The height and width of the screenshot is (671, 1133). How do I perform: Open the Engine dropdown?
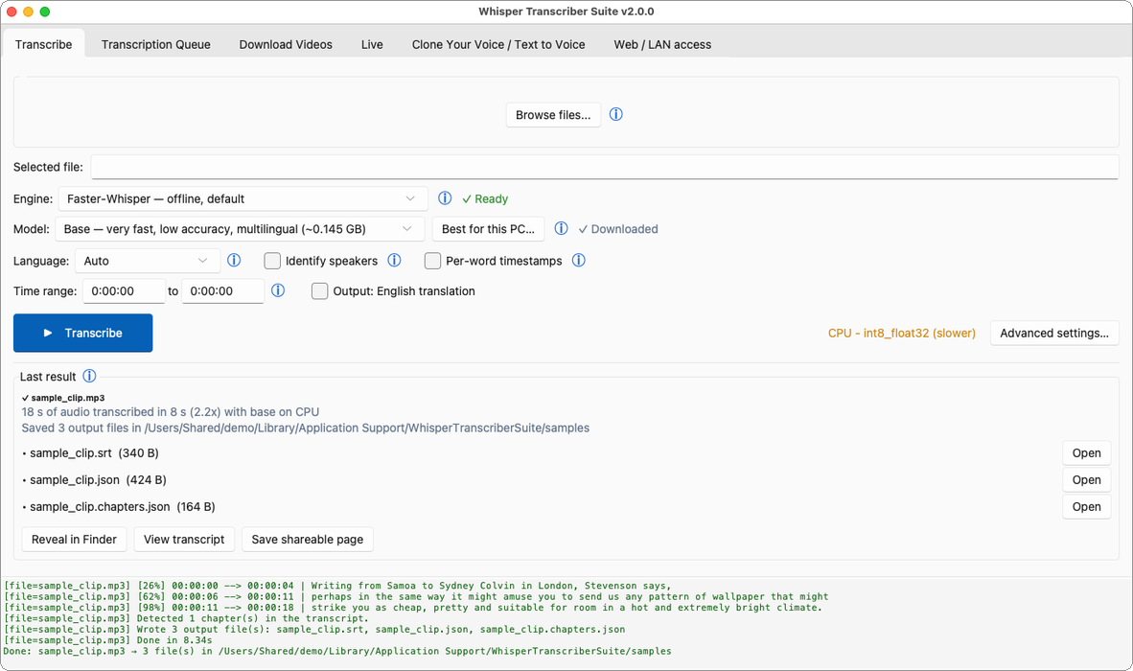243,198
